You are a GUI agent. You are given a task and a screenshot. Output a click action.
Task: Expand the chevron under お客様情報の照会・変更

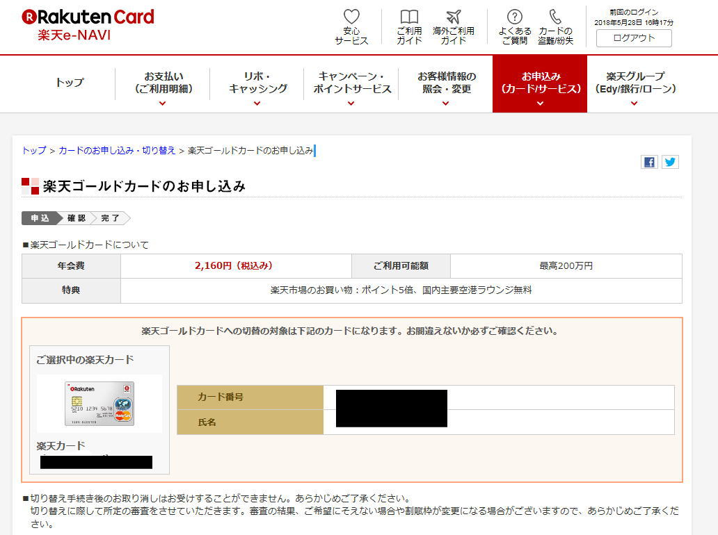(x=445, y=104)
